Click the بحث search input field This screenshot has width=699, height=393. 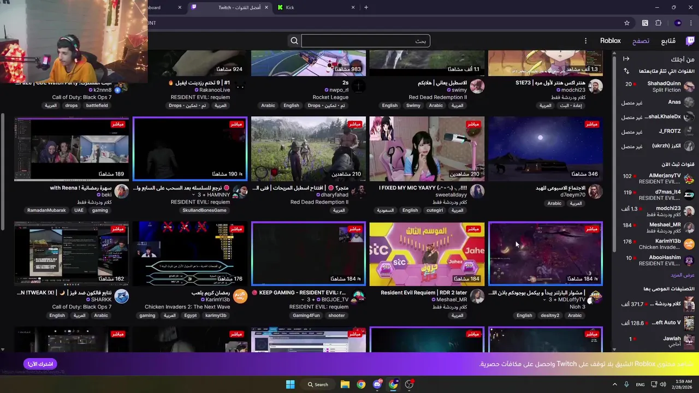click(x=366, y=41)
